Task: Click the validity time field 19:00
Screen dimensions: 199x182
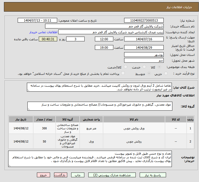Action: (x=104, y=47)
